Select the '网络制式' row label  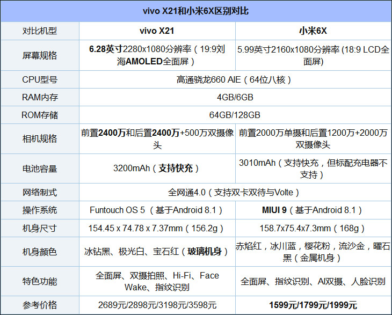(x=40, y=192)
